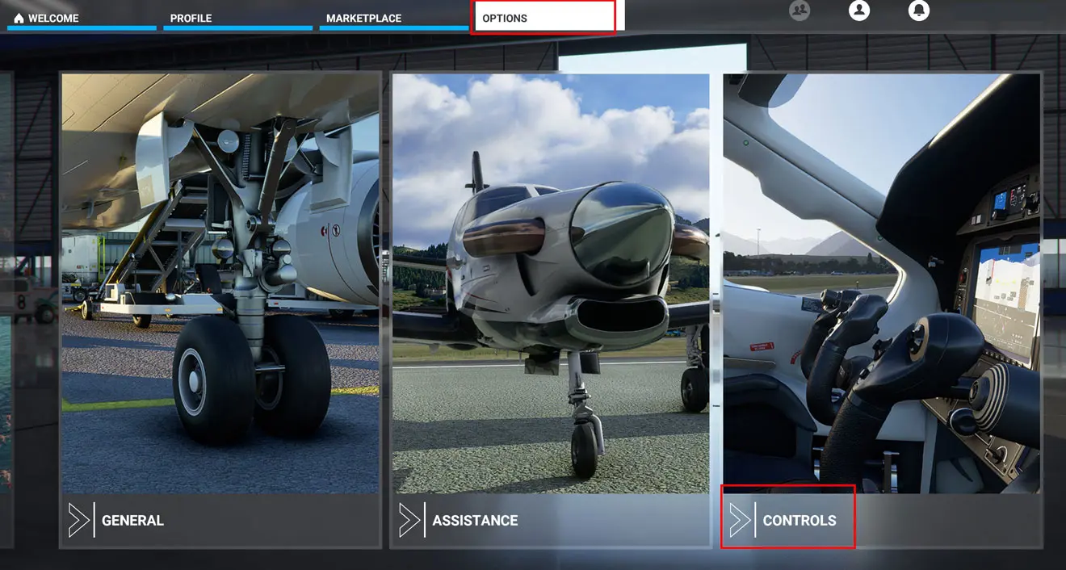Open the General options button

(x=220, y=521)
